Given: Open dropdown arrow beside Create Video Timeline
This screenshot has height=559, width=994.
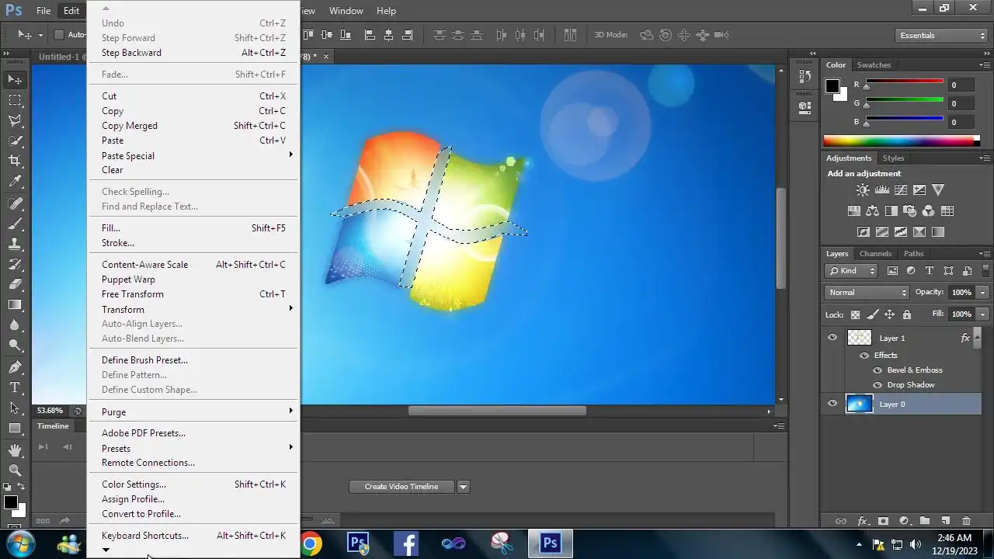Looking at the screenshot, I should click(464, 487).
